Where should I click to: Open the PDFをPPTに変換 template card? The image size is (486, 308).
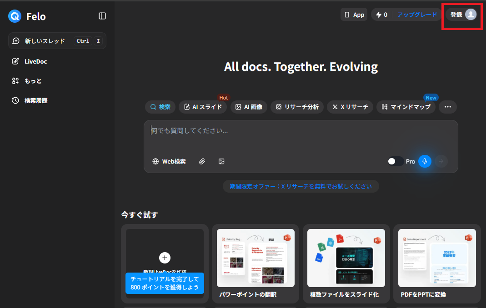[x=436, y=263]
